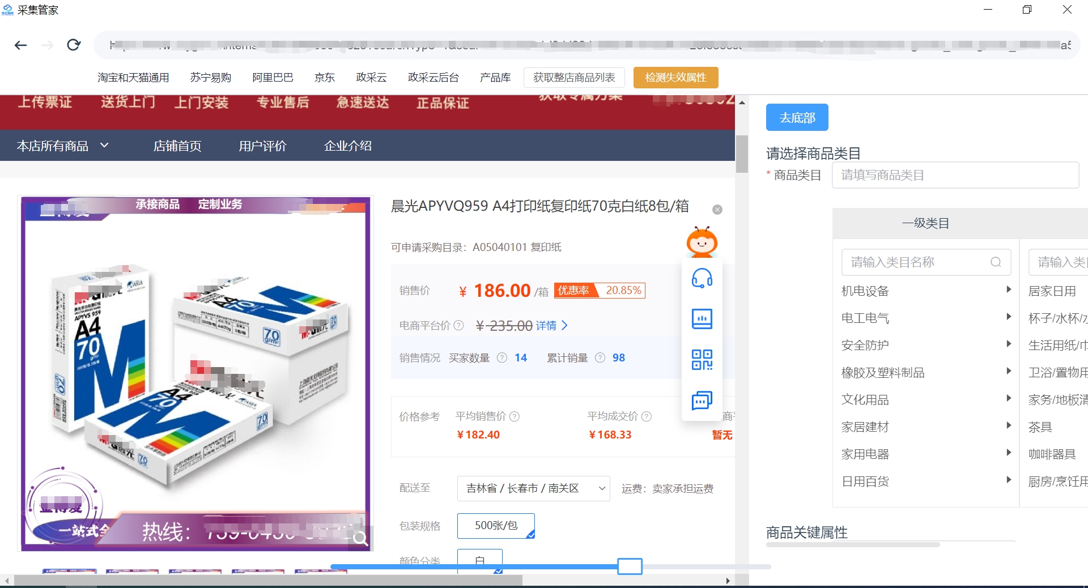
Task: Click product title 晨光APYVQ959 A4打印纸
Action: coord(539,206)
